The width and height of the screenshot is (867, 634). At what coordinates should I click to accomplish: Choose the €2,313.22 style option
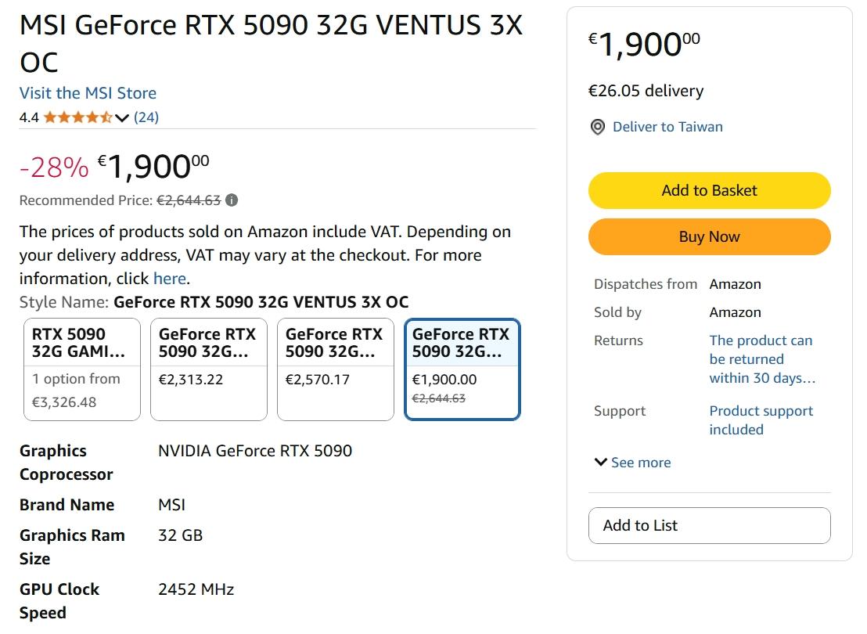tap(209, 369)
